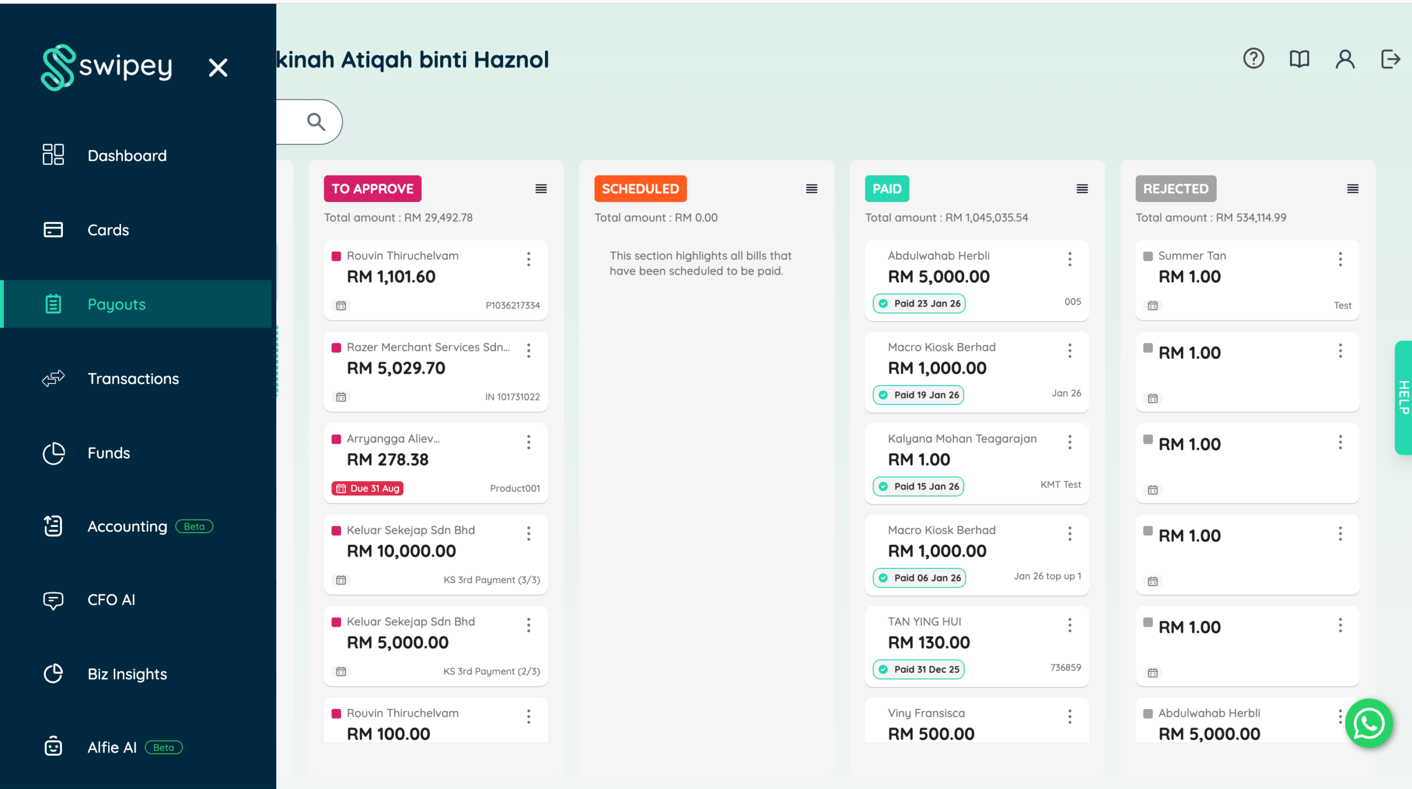Click calendar icon on Keluar Sekejap RM 10,000.00 card
This screenshot has height=789, width=1412.
tap(341, 580)
